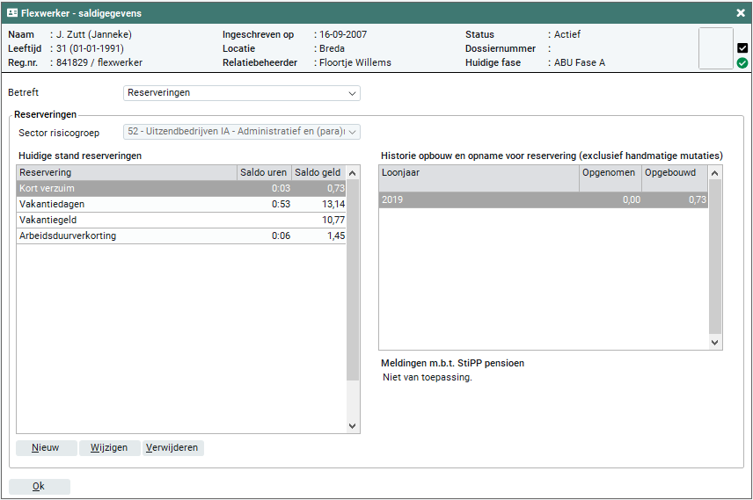753x500 pixels.
Task: Click the flexwerker card icon in title bar
Action: pyautogui.click(x=12, y=13)
